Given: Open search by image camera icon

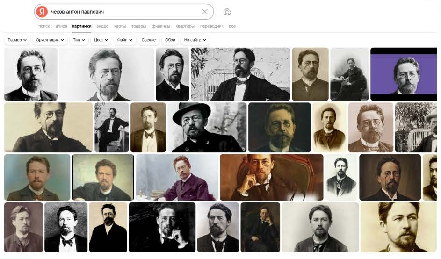Looking at the screenshot, I should point(227,12).
